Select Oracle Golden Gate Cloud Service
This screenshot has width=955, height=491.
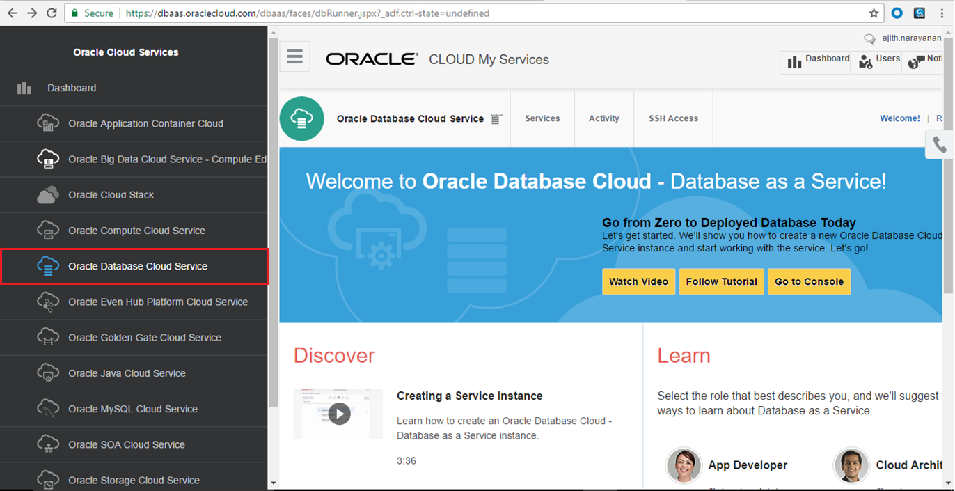click(134, 337)
